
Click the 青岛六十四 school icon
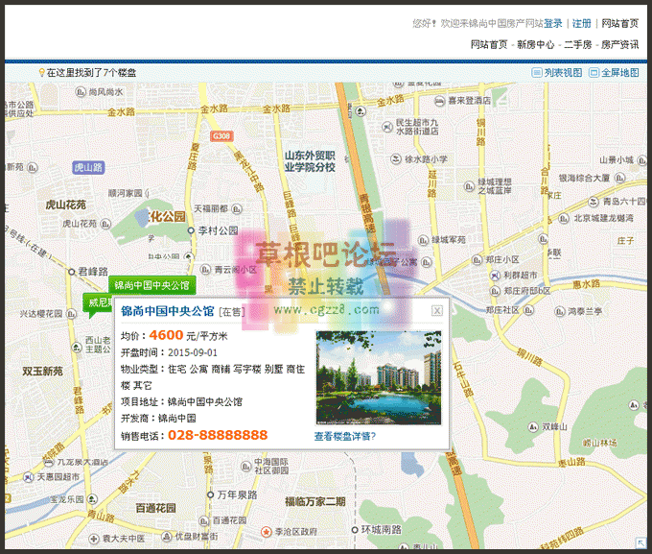[x=594, y=202]
